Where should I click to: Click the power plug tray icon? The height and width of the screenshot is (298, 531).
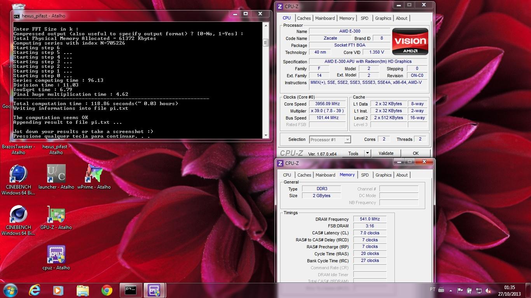point(470,290)
